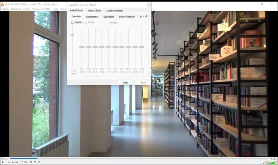
Task: Switch to the Video Effects tab
Action: pyautogui.click(x=94, y=11)
